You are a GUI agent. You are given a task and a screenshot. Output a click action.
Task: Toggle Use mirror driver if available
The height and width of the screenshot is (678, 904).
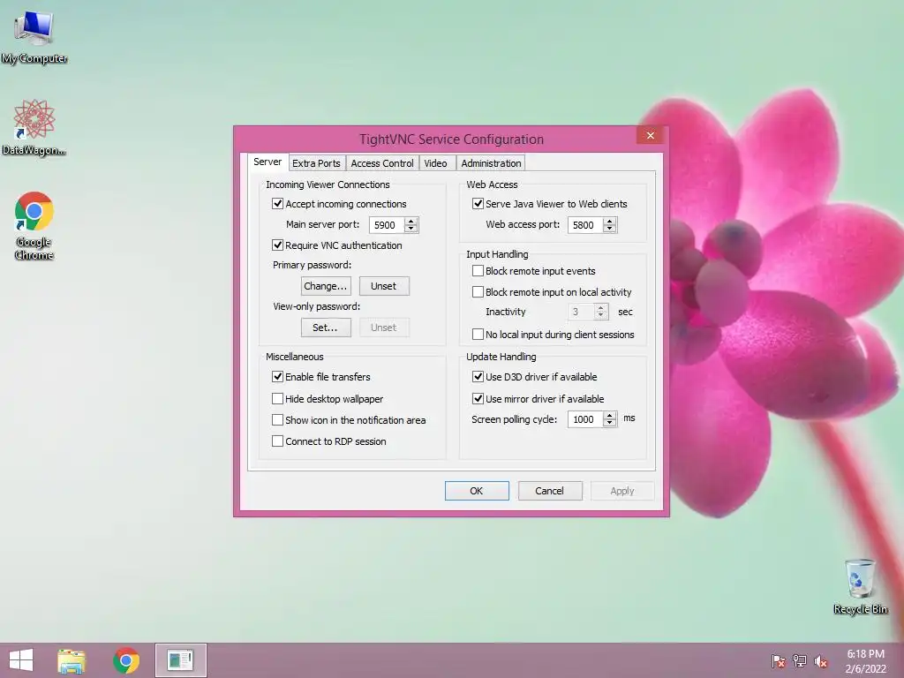[478, 398]
